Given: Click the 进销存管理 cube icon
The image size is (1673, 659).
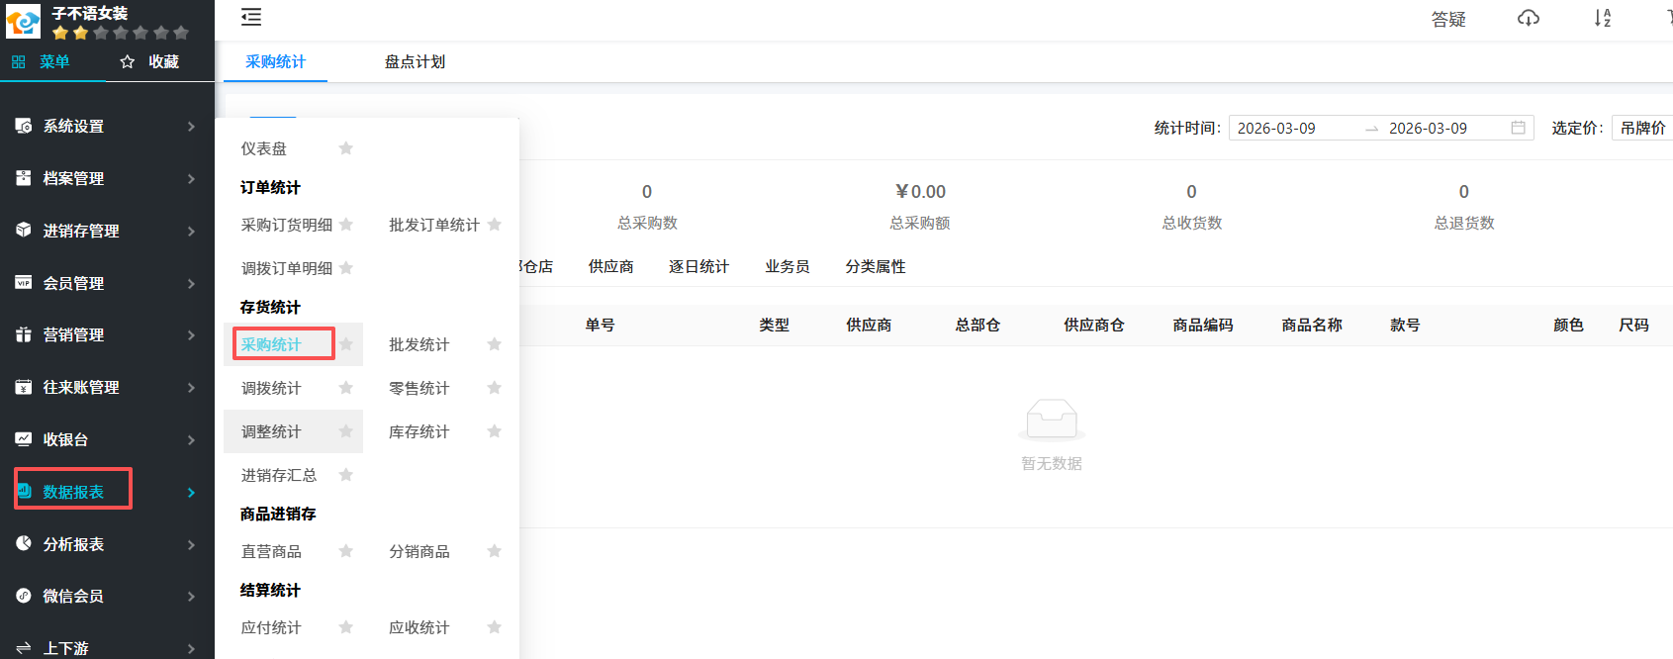Looking at the screenshot, I should pos(24,231).
